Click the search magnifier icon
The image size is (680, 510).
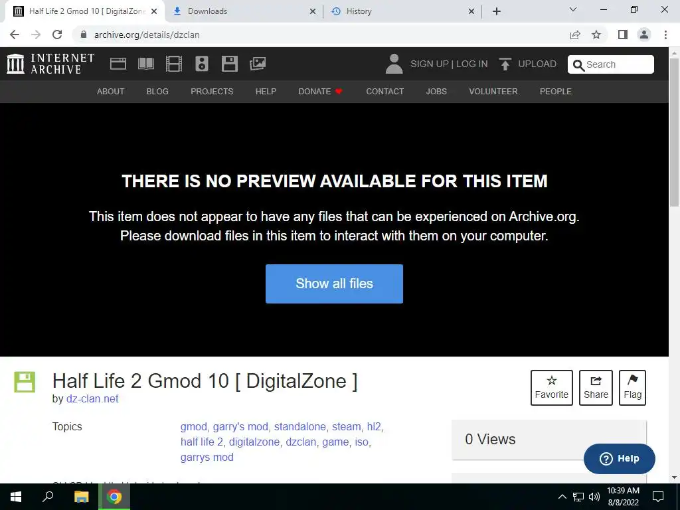tap(578, 65)
